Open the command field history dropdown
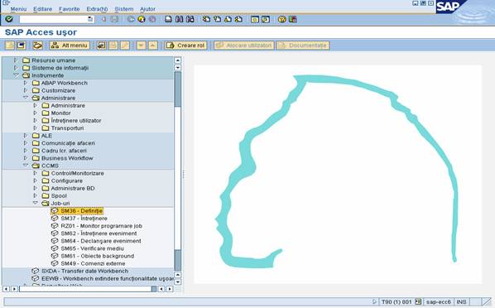Image resolution: width=495 pixels, height=308 pixels. [x=90, y=19]
